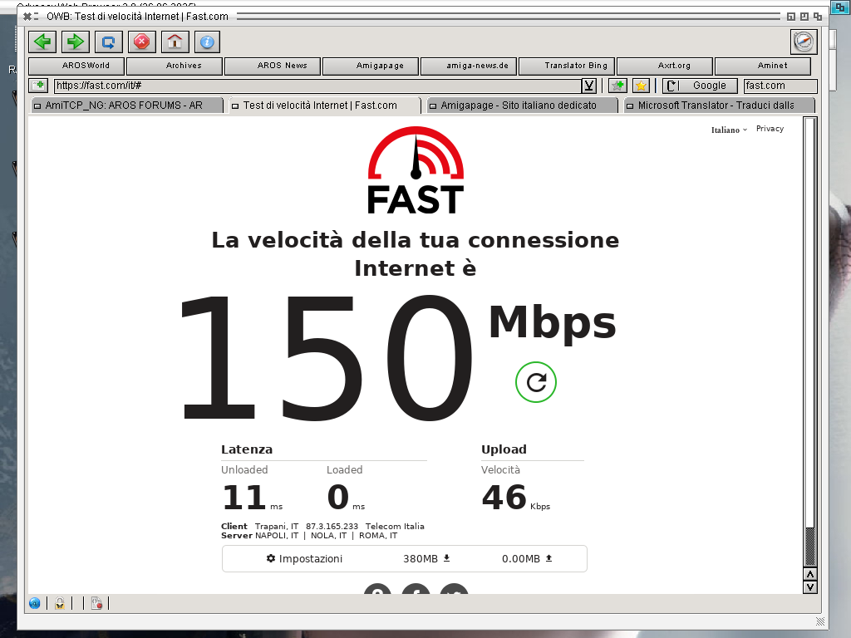Open the amiga-news.de bookmark

[x=470, y=66]
